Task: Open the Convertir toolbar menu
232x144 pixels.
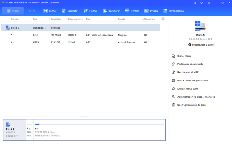Action: pos(70,11)
